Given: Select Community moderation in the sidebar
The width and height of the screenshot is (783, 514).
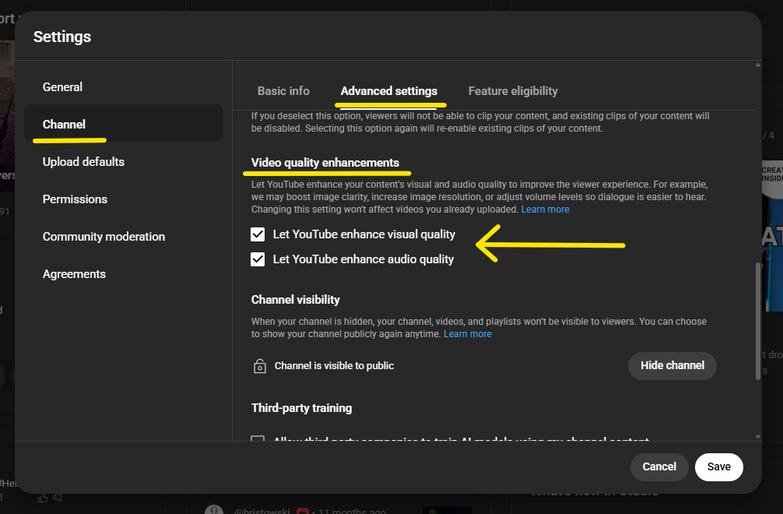Looking at the screenshot, I should (104, 237).
